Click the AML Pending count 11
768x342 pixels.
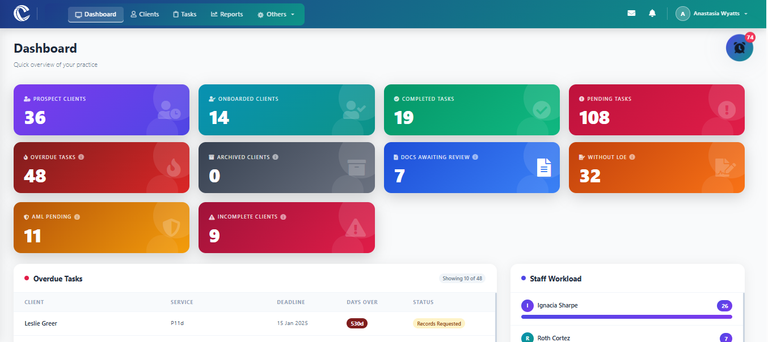click(33, 236)
